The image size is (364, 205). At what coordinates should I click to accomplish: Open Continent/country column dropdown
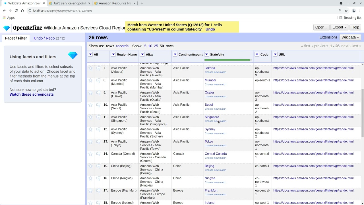click(x=175, y=54)
